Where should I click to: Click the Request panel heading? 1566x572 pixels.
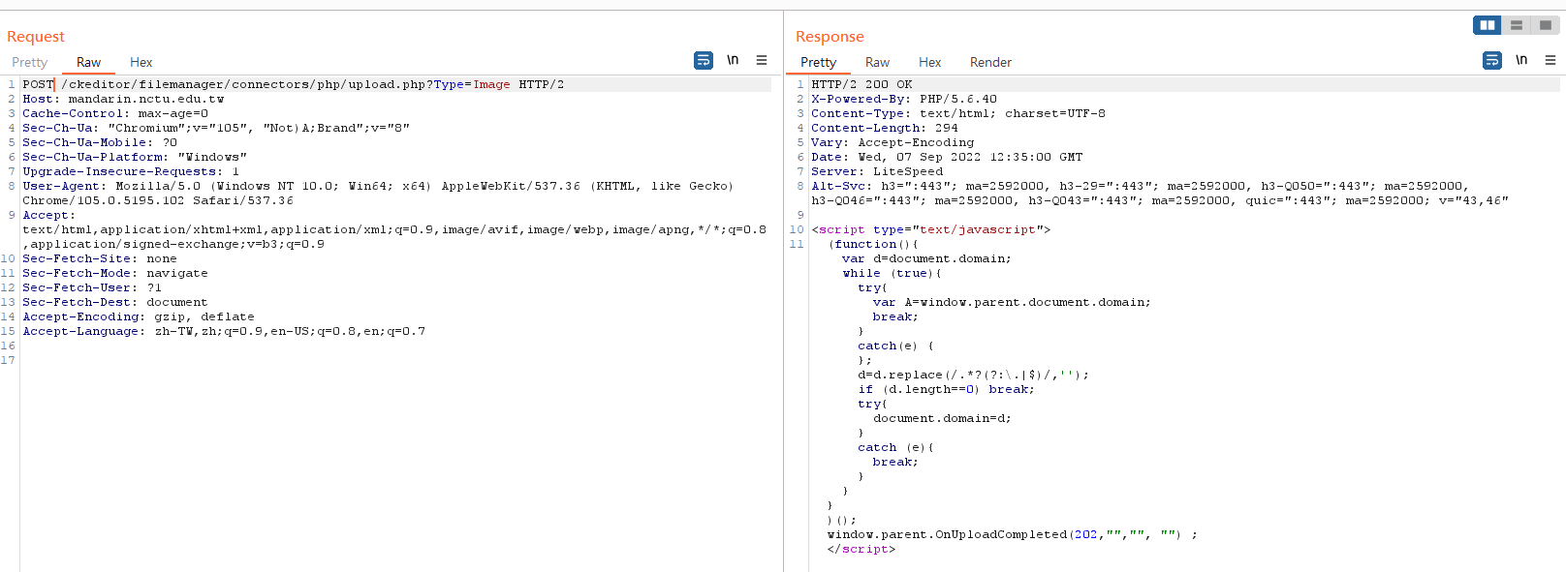click(36, 36)
